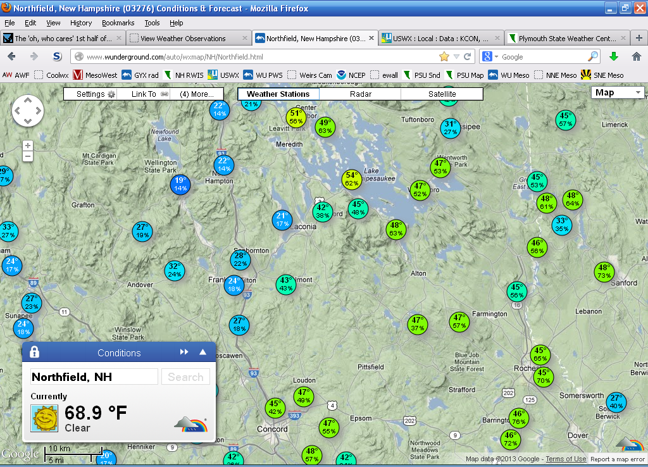Select the Weather Stations map layer
This screenshot has height=467, width=648.
click(x=278, y=94)
